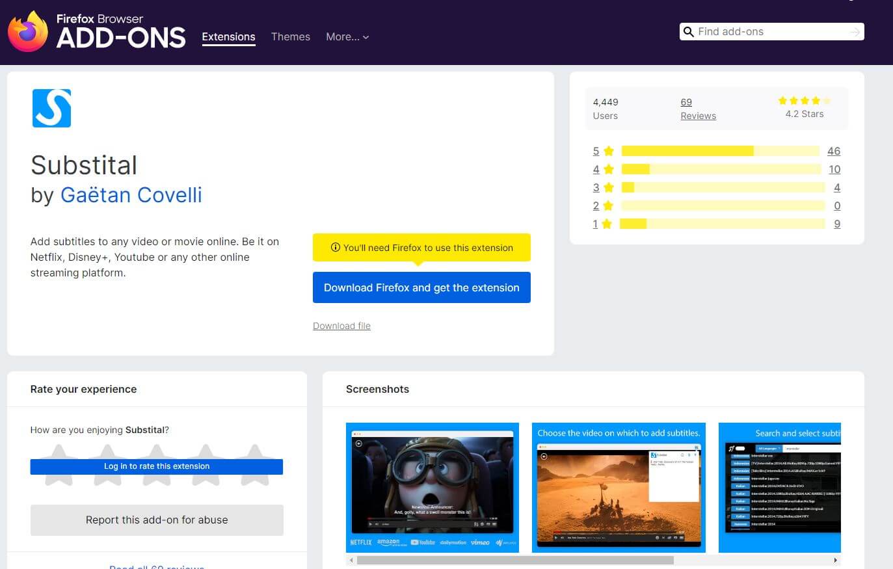Click the 'How are you enjoying Substital?' text
The width and height of the screenshot is (893, 569).
click(x=100, y=430)
